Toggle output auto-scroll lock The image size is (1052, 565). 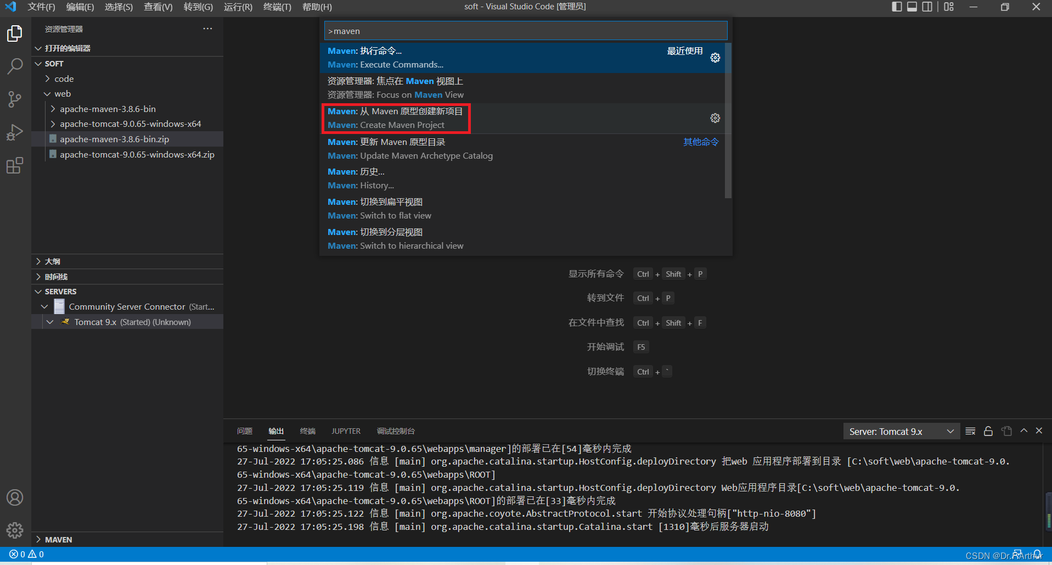[988, 431]
